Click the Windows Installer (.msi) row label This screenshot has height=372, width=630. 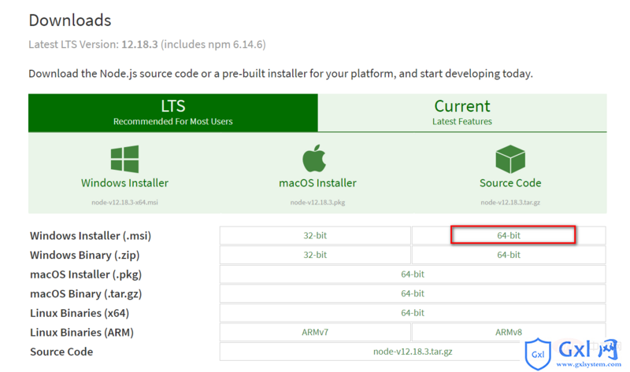point(91,236)
